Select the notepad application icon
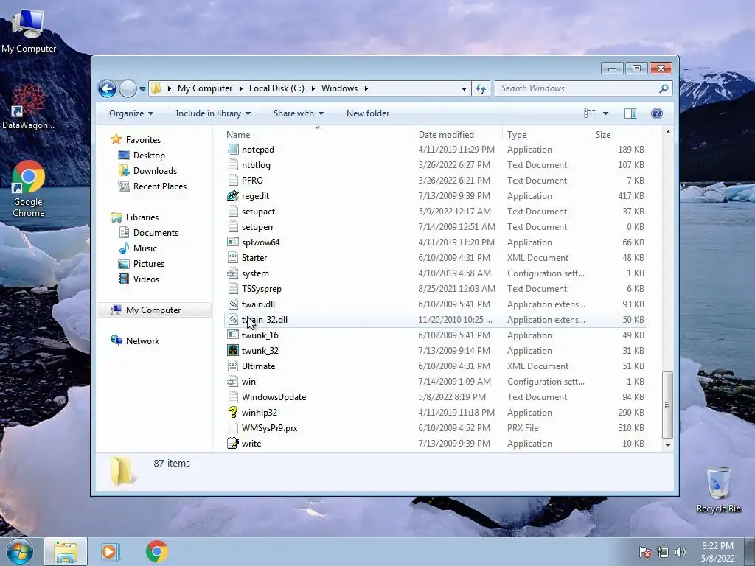755x566 pixels. pos(233,150)
